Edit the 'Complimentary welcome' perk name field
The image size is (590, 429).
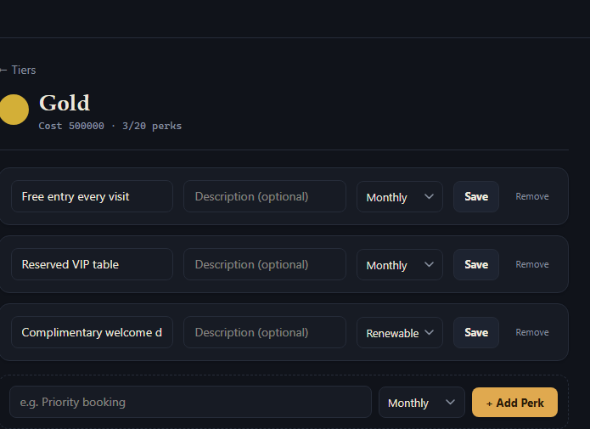tap(92, 332)
